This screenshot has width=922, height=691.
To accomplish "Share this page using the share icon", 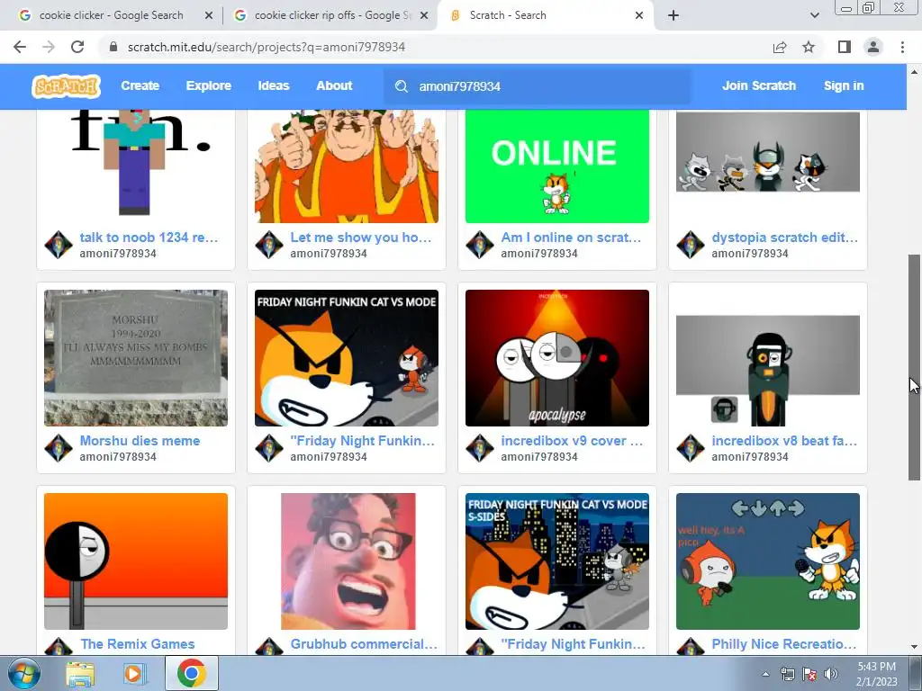I will click(780, 47).
